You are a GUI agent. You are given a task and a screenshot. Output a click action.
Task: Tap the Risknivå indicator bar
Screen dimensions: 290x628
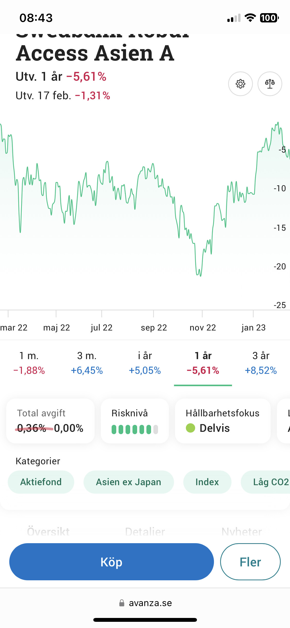[135, 429]
